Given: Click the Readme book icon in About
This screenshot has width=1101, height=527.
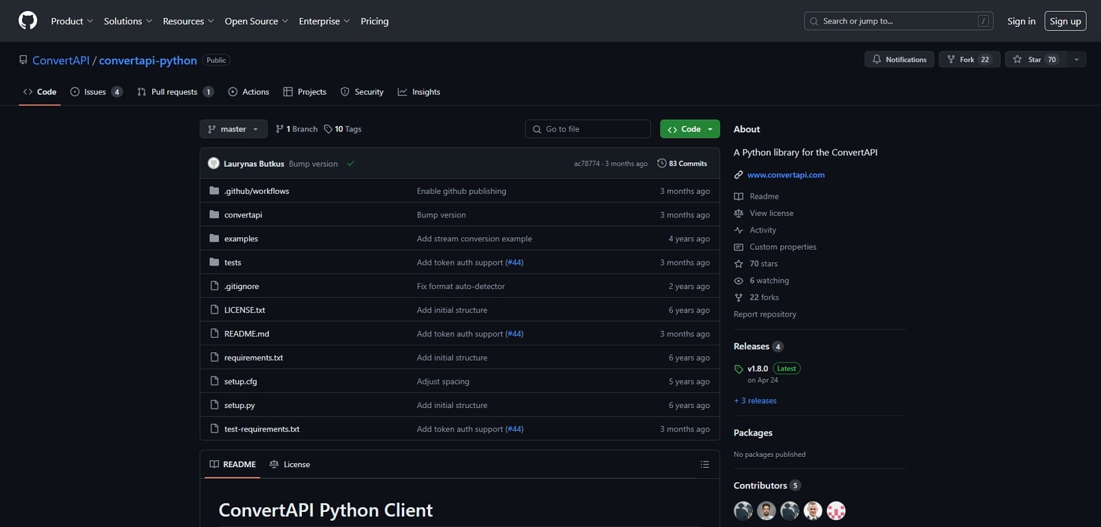Looking at the screenshot, I should (738, 197).
